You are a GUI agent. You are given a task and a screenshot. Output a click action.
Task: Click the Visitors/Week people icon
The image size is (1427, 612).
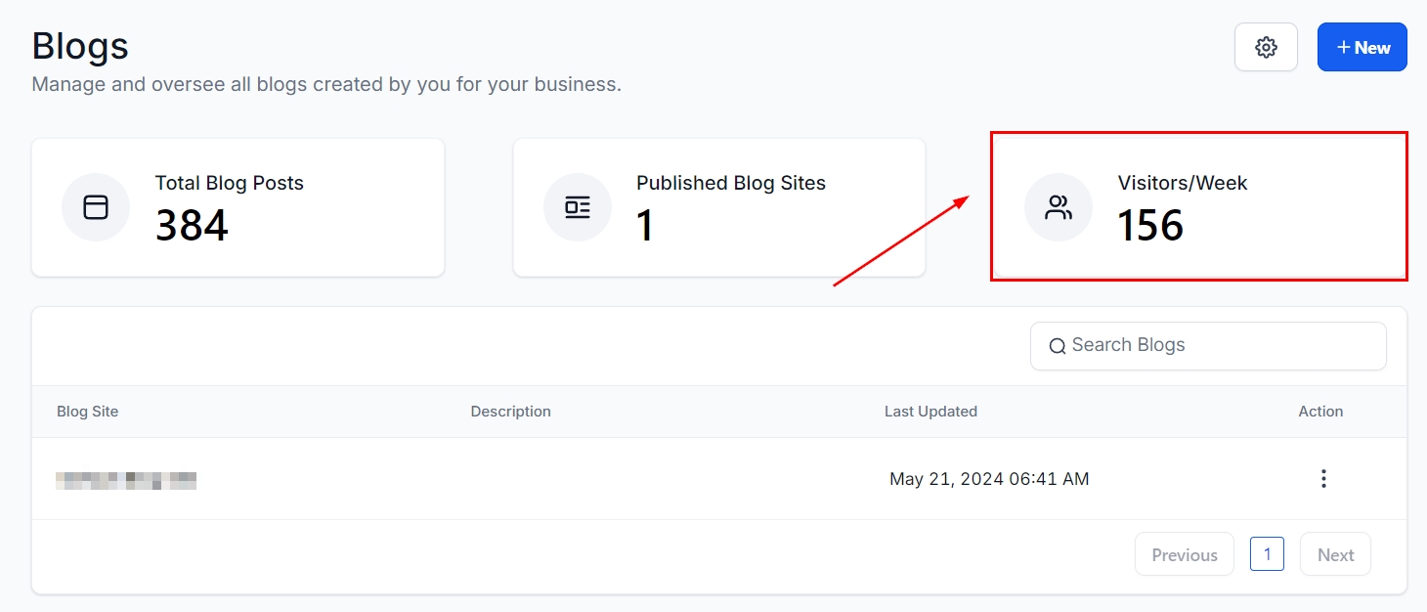[x=1059, y=207]
